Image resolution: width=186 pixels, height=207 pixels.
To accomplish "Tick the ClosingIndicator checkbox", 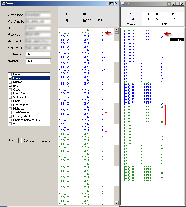I will 10,116.
